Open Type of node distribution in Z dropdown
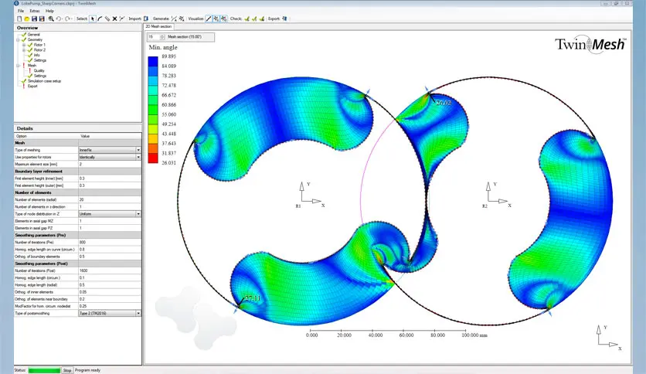This screenshot has height=374, width=646. click(x=138, y=214)
